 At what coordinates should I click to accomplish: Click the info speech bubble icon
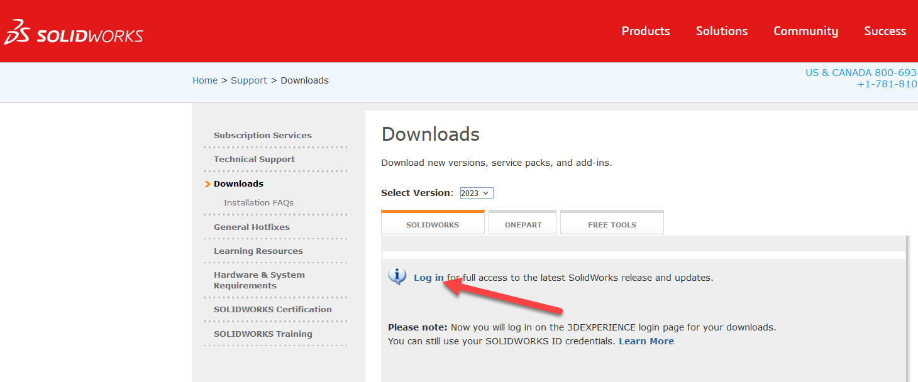[x=397, y=276]
